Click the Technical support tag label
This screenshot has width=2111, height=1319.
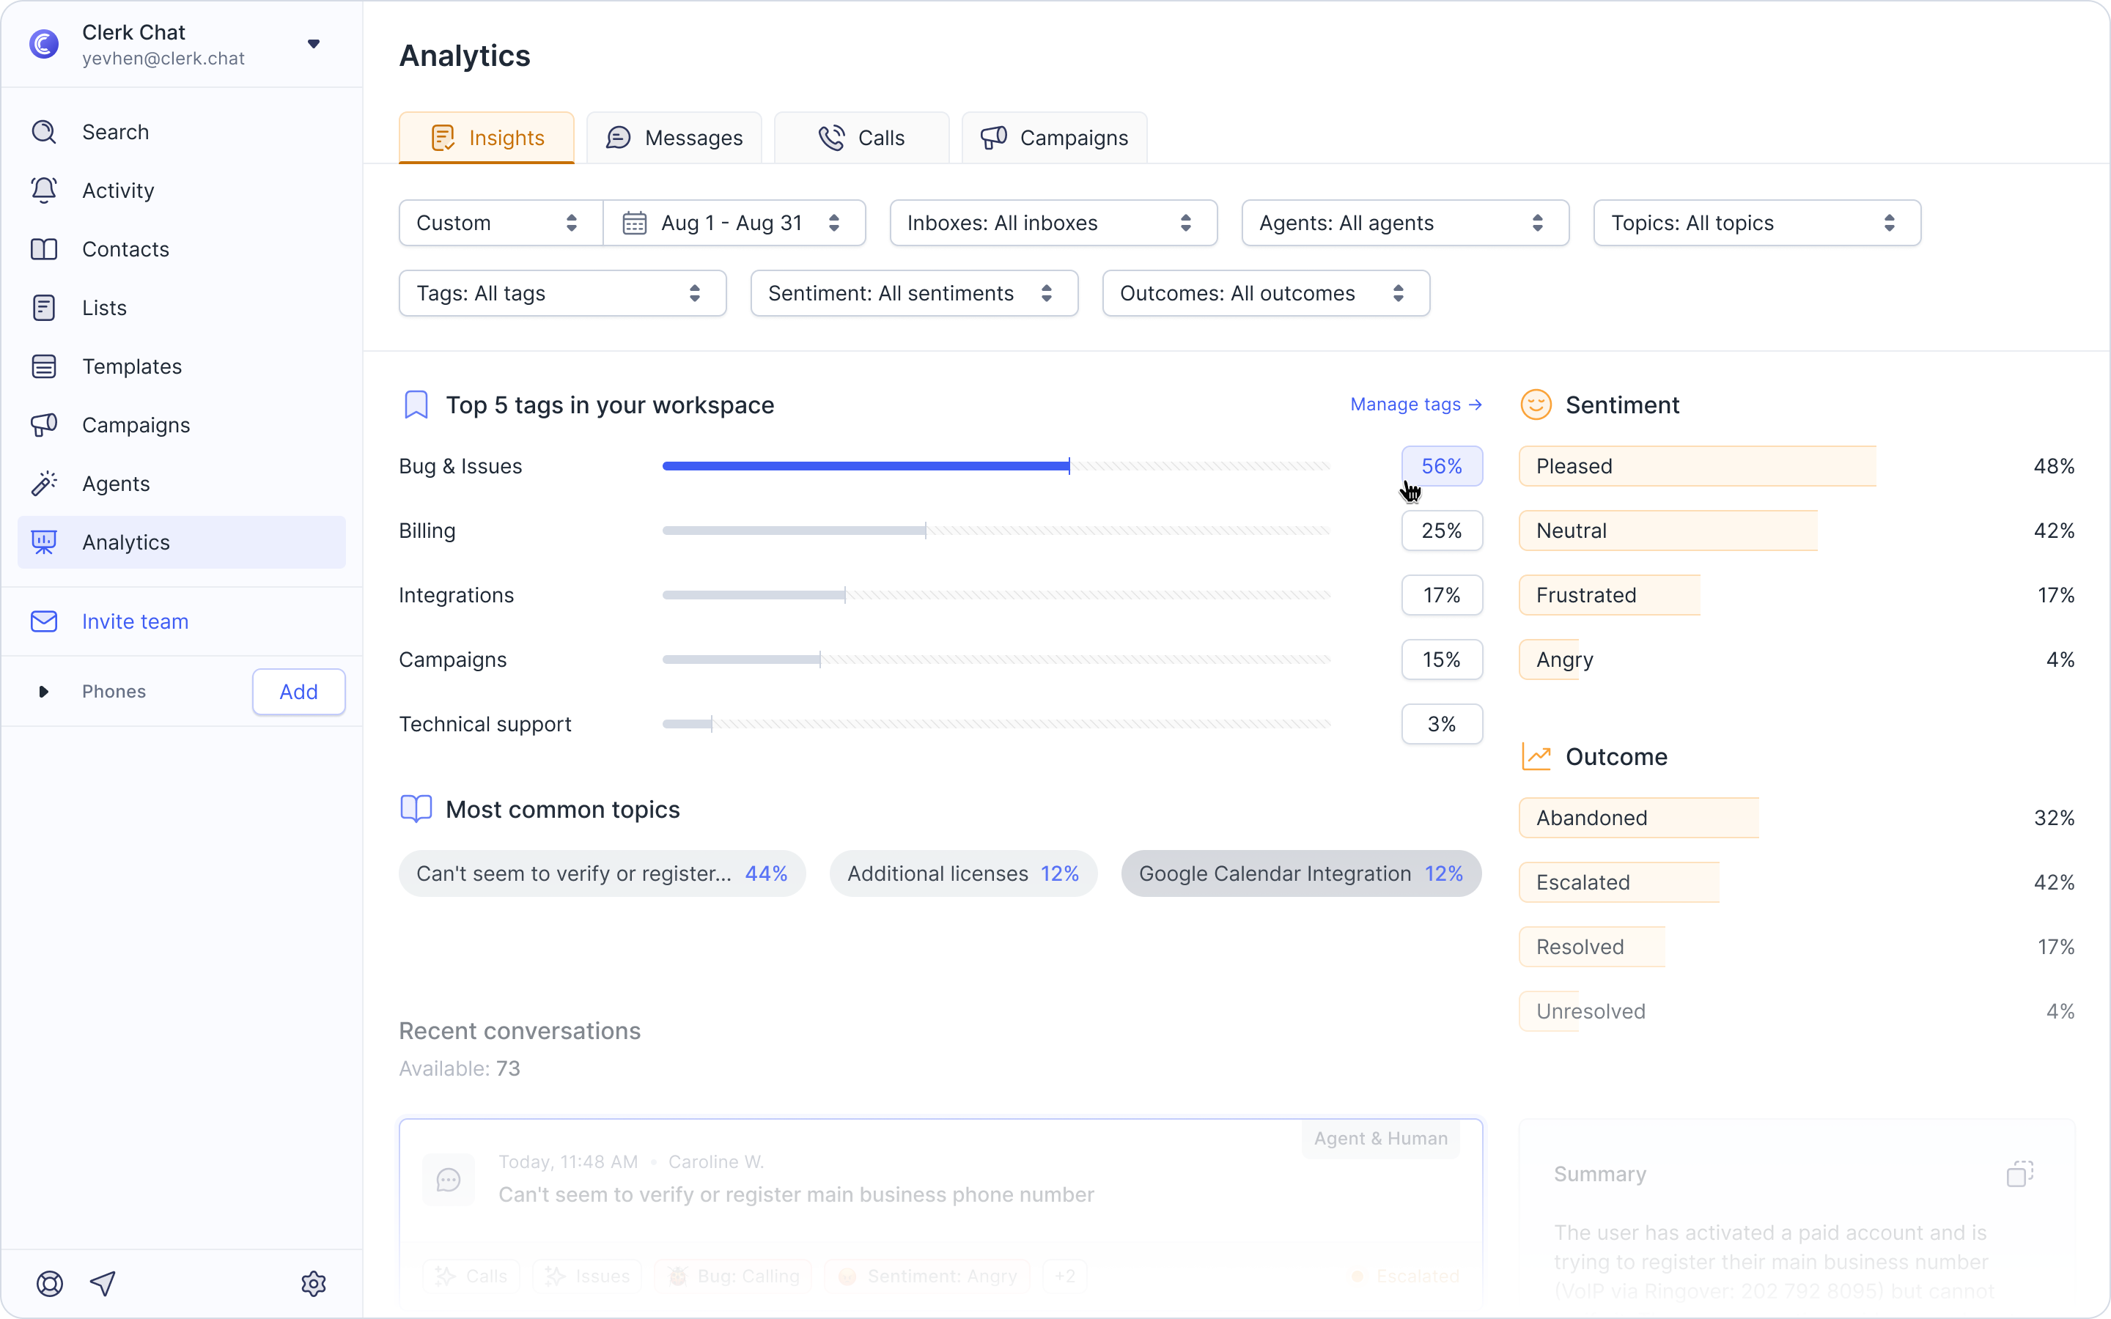pyautogui.click(x=485, y=724)
